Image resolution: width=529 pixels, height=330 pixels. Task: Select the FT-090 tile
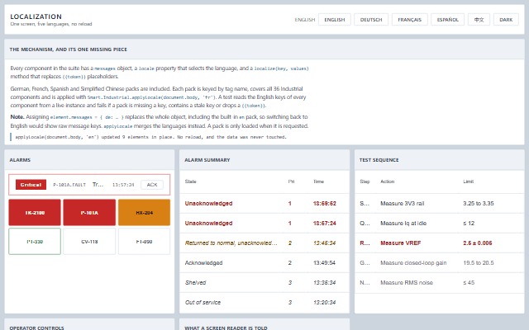pos(144,242)
